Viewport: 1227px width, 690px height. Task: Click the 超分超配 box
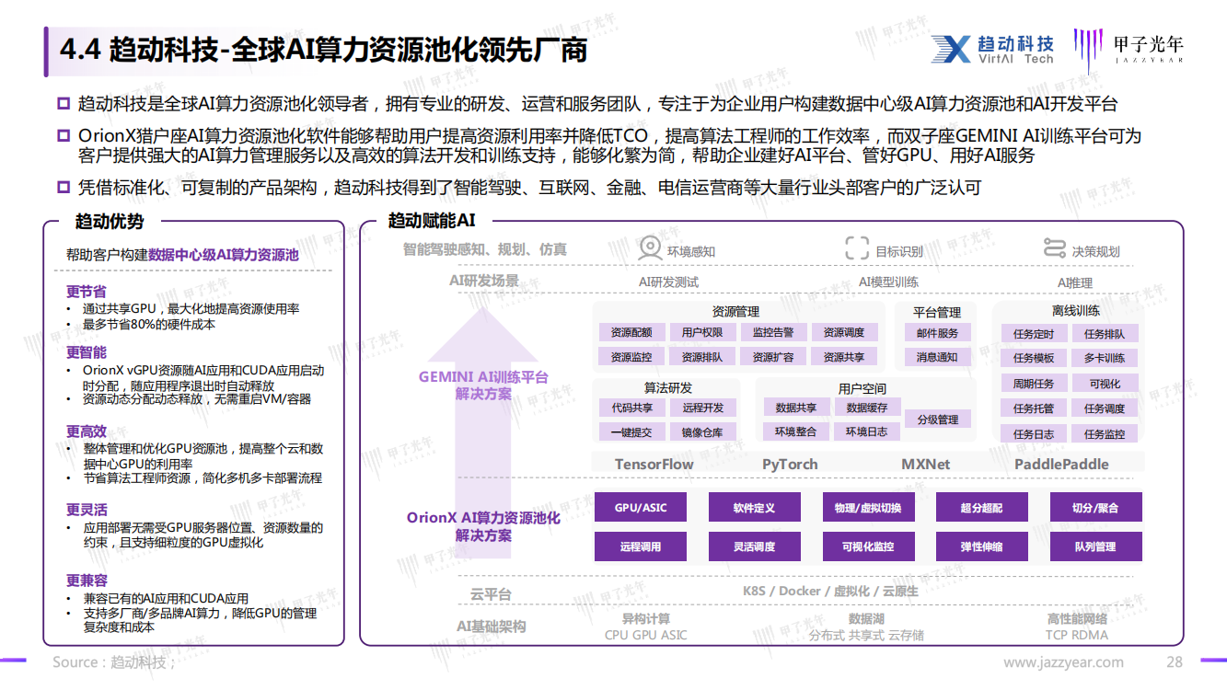(981, 508)
